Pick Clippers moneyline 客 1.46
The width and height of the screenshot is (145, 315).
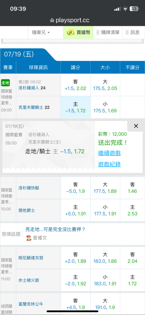pos(132,188)
